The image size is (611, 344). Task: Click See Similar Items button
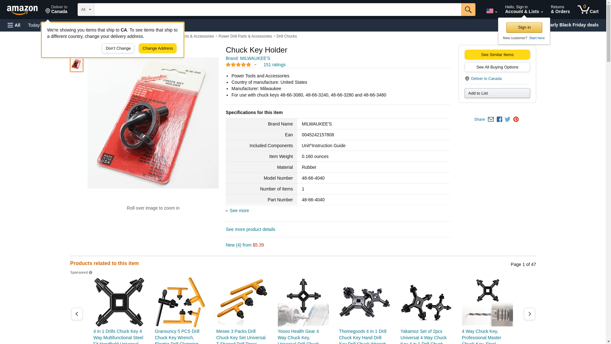click(x=497, y=55)
